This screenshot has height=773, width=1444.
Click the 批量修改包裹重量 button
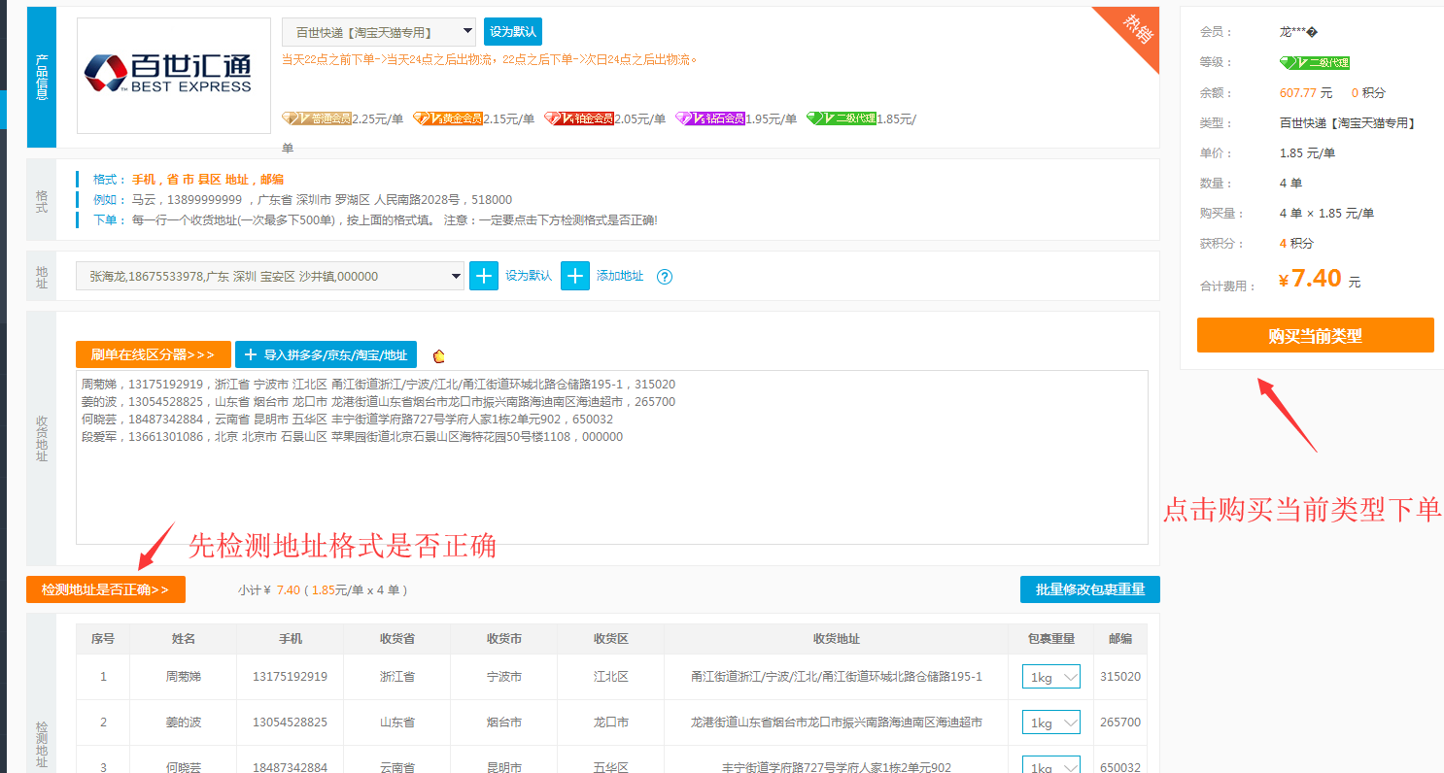coord(1090,589)
